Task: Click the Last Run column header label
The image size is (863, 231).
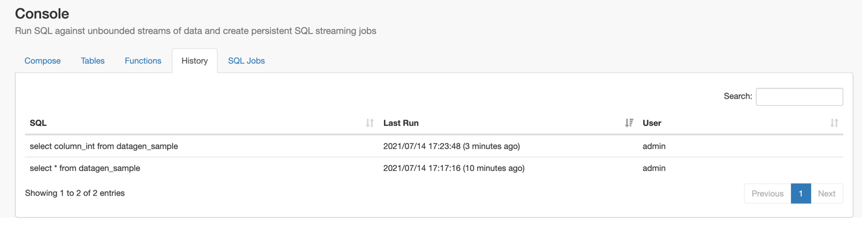Action: click(401, 123)
